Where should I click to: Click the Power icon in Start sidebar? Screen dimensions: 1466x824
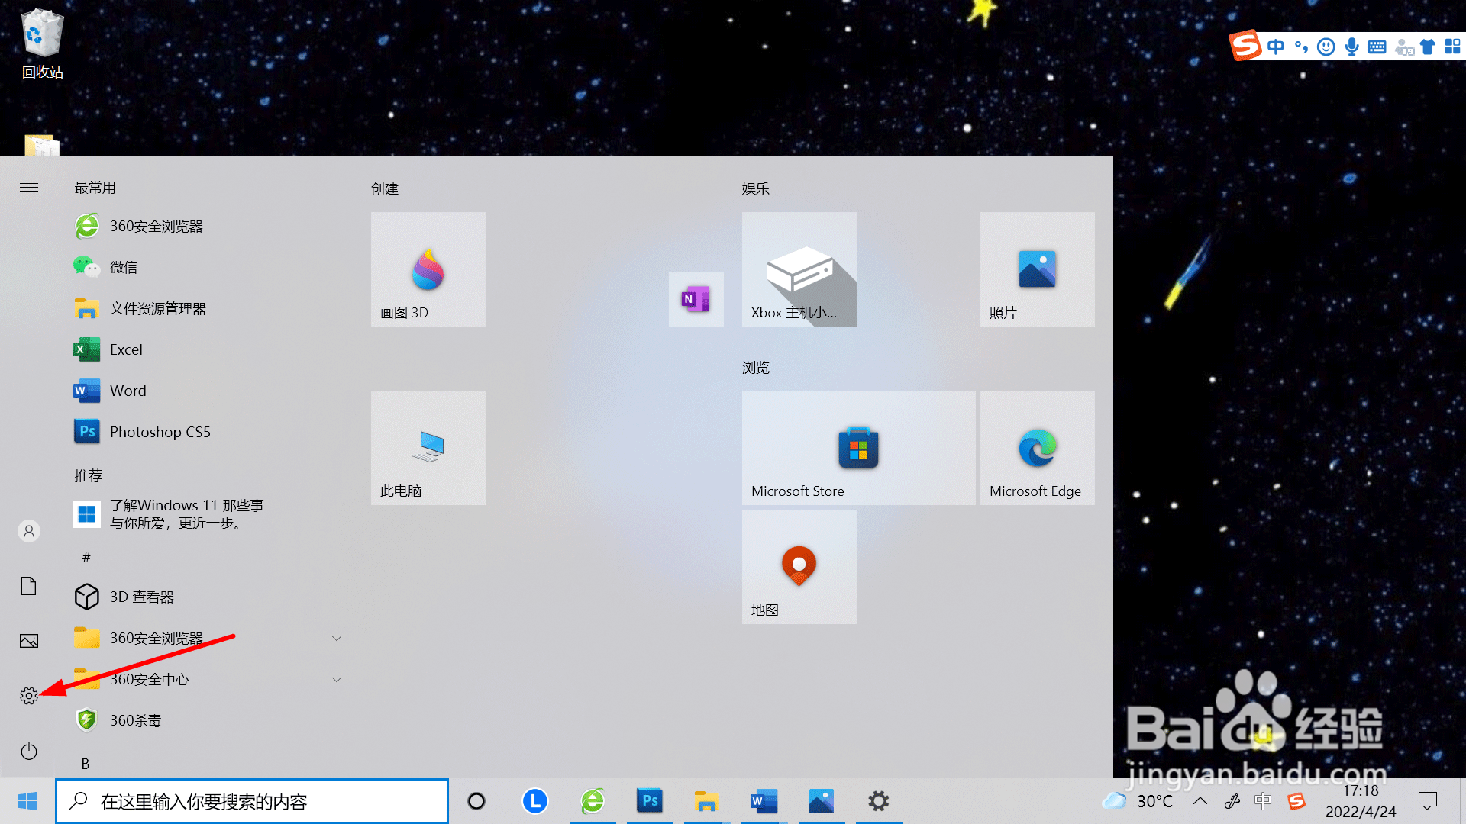(29, 752)
